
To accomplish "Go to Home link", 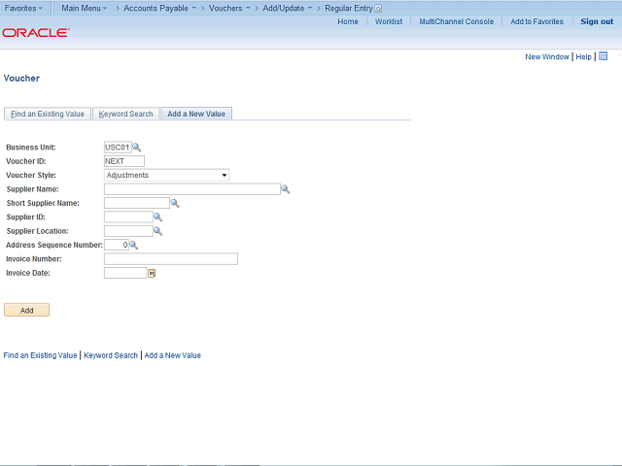I will 348,21.
